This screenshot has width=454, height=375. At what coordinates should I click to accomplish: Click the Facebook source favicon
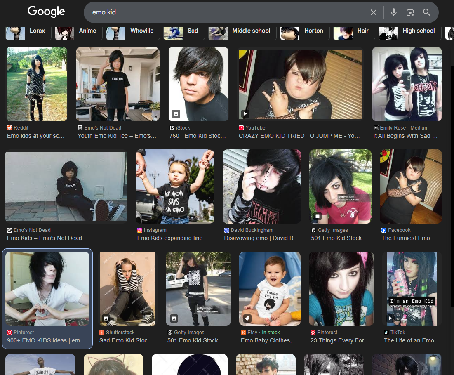pos(384,230)
